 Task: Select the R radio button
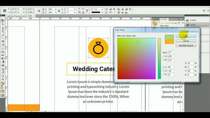click(x=164, y=52)
